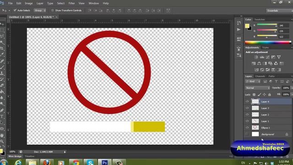Image resolution: width=293 pixels, height=165 pixels.
Task: Filter layers by type layers icon
Action: tap(276, 82)
